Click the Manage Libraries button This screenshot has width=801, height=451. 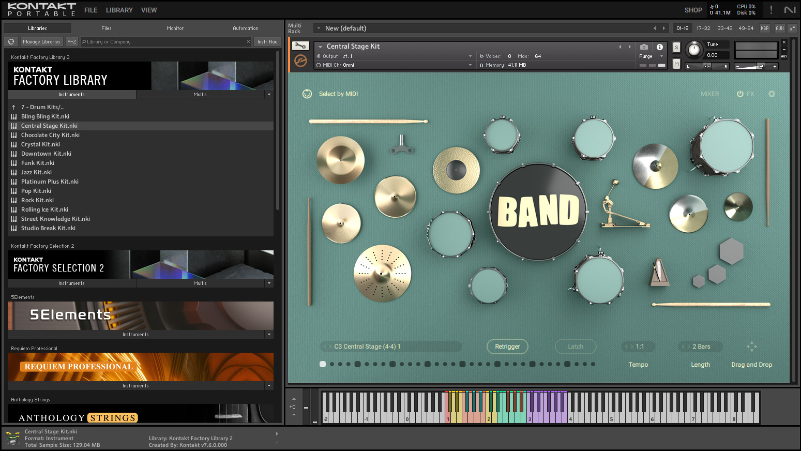(42, 41)
